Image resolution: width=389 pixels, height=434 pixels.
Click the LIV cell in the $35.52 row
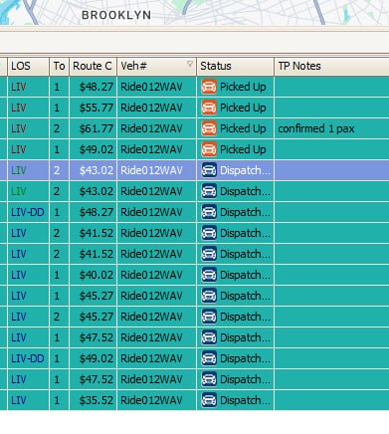[x=28, y=400]
